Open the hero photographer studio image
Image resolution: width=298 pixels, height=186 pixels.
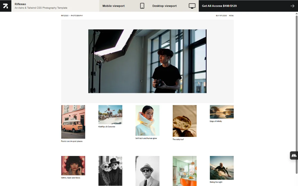point(147,61)
